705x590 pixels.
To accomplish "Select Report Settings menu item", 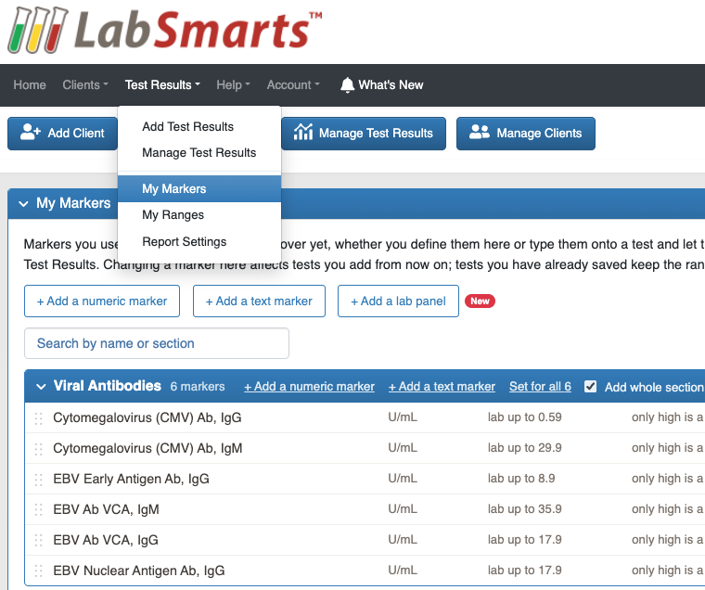I will (199, 241).
